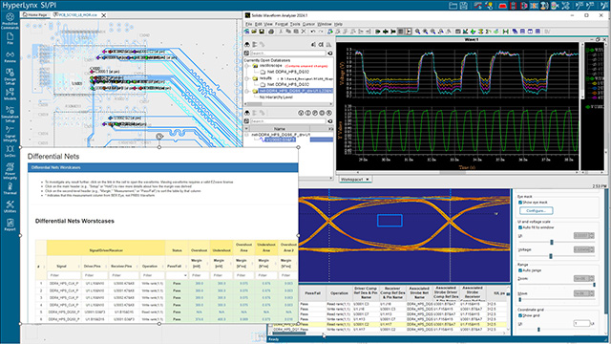Open the Cursor menu in Waveform Analyzer
611x344 pixels.
308,24
